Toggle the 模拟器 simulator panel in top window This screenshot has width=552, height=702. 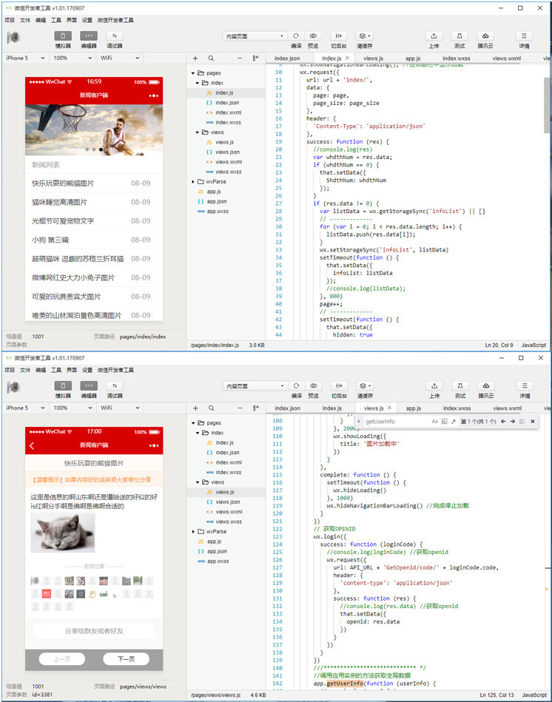(63, 36)
